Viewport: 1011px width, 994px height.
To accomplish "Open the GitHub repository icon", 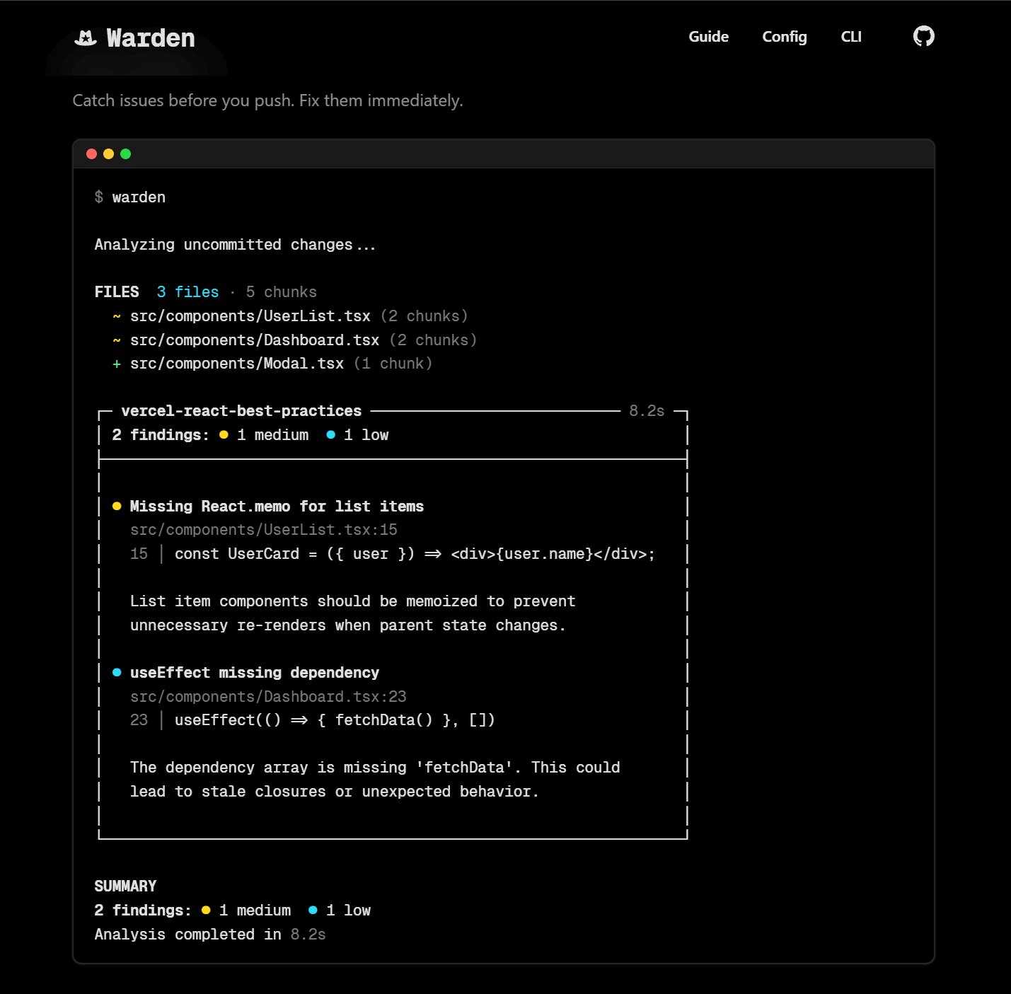I will 923,36.
